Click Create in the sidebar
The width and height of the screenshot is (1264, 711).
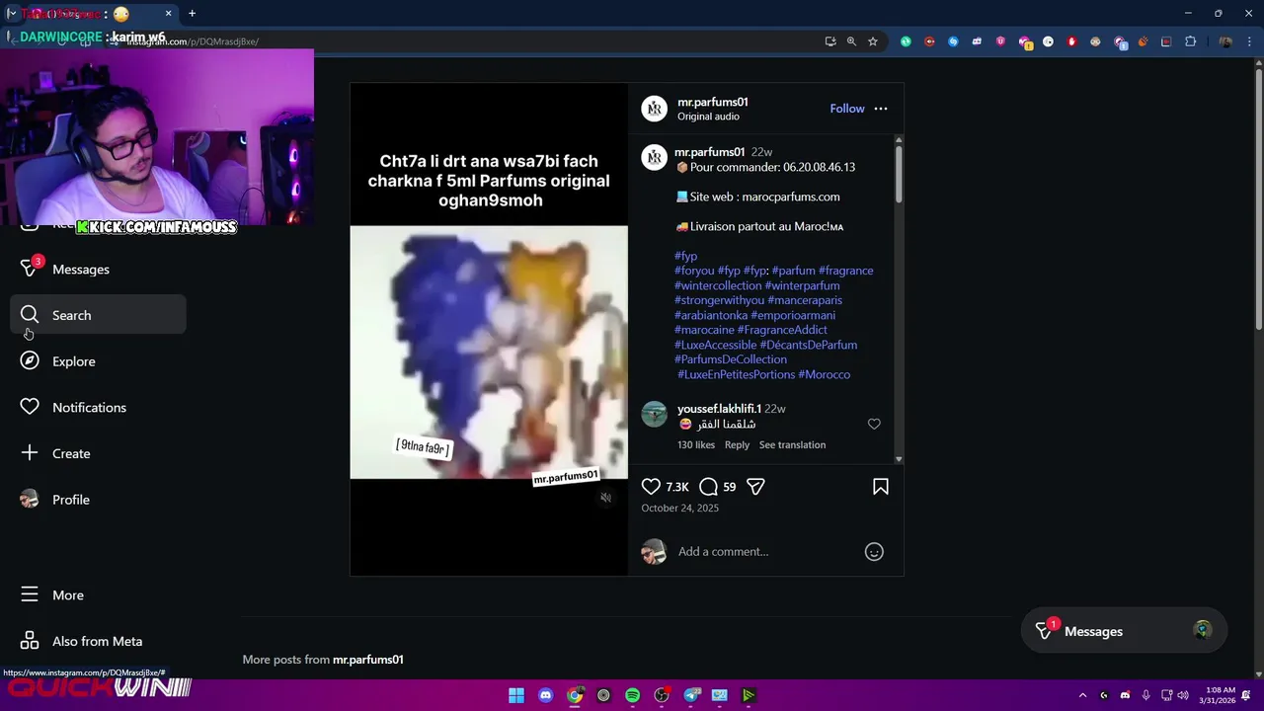[97, 453]
